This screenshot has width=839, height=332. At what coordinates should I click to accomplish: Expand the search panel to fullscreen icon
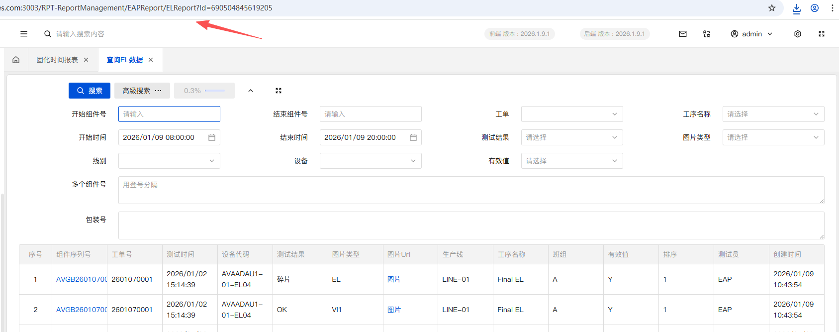point(279,91)
